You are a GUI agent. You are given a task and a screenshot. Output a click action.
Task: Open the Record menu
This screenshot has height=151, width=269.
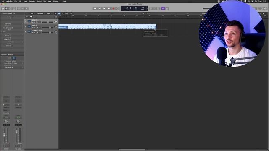[x=39, y=1]
